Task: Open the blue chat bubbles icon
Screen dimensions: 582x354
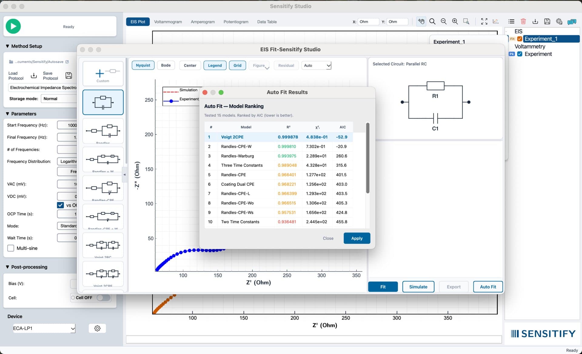Action: (572, 22)
